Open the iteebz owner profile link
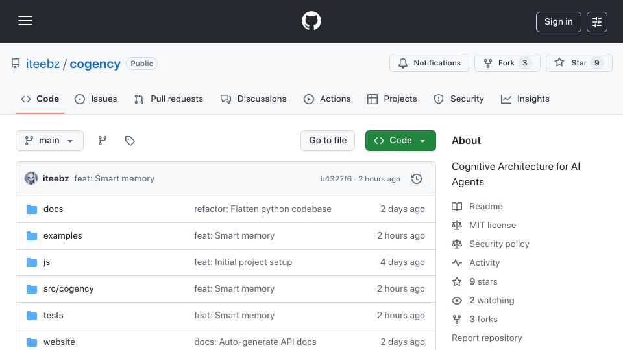623x350 pixels. 43,64
